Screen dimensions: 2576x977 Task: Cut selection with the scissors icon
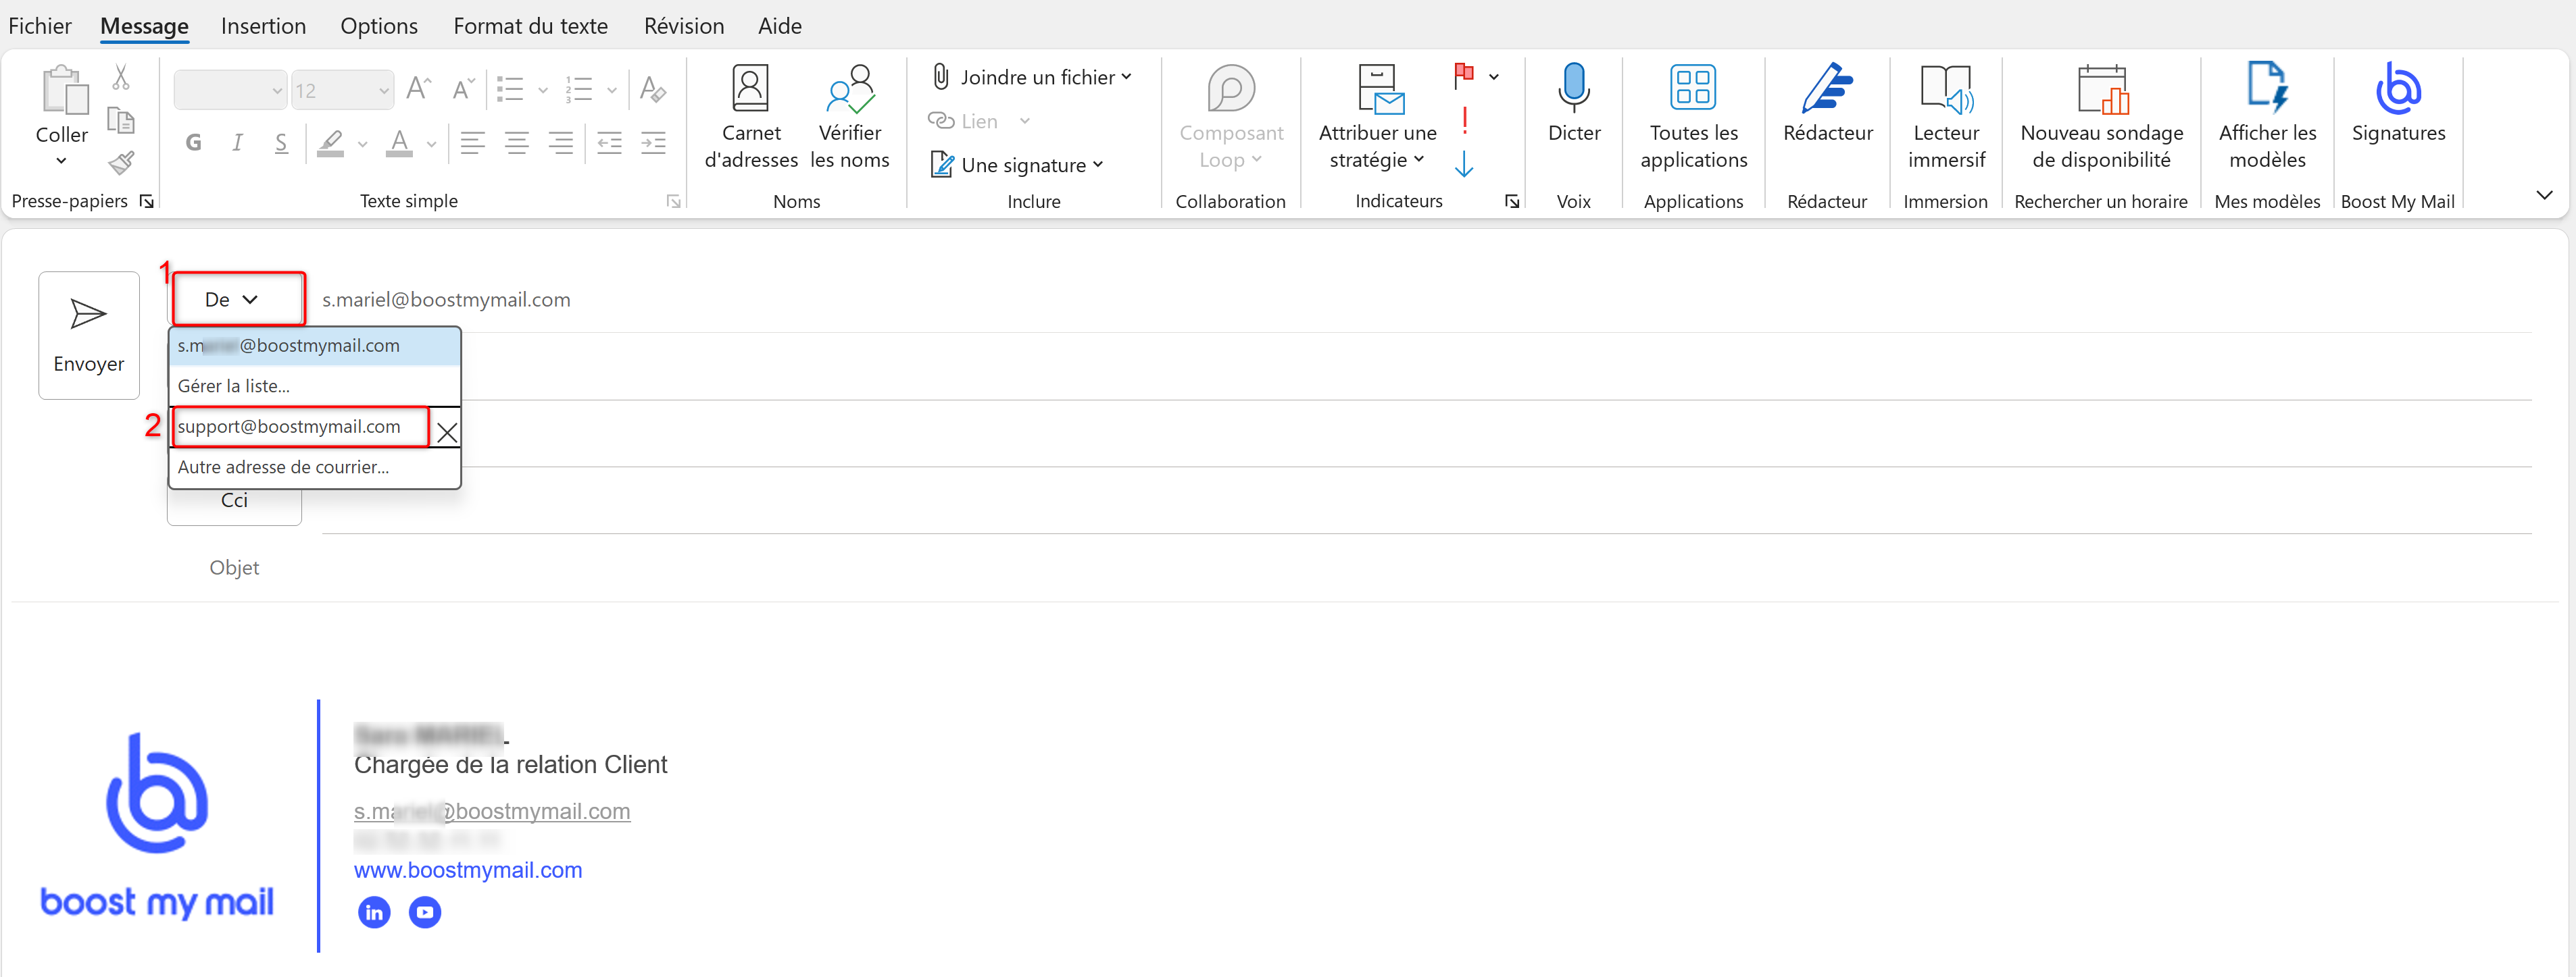(121, 77)
